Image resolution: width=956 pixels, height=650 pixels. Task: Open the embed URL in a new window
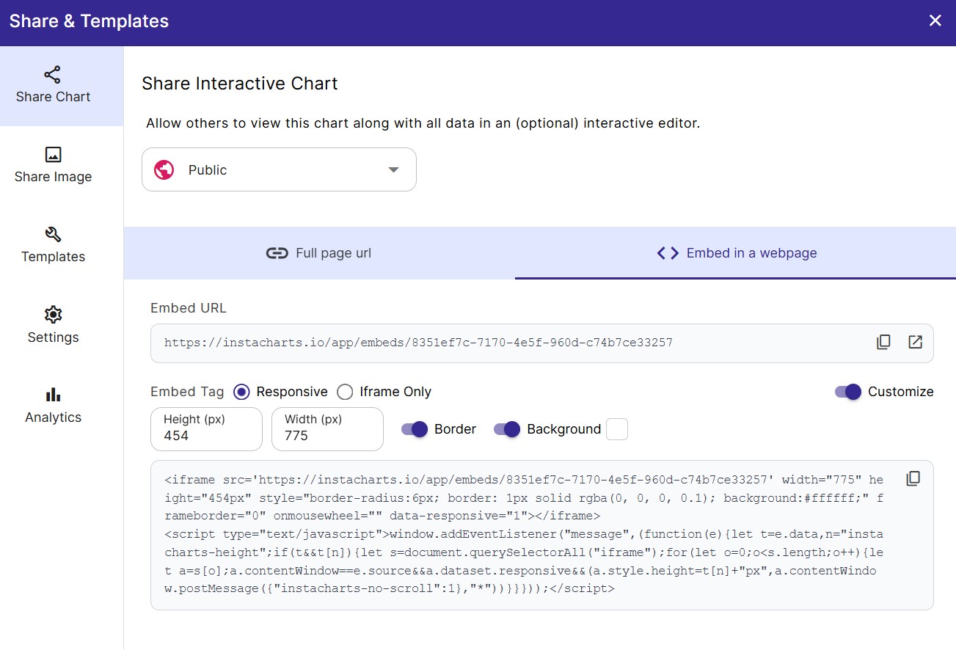click(x=915, y=343)
